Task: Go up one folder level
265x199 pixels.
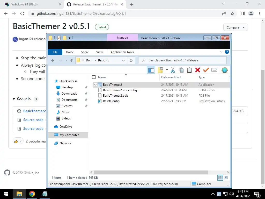Action: (x=72, y=60)
